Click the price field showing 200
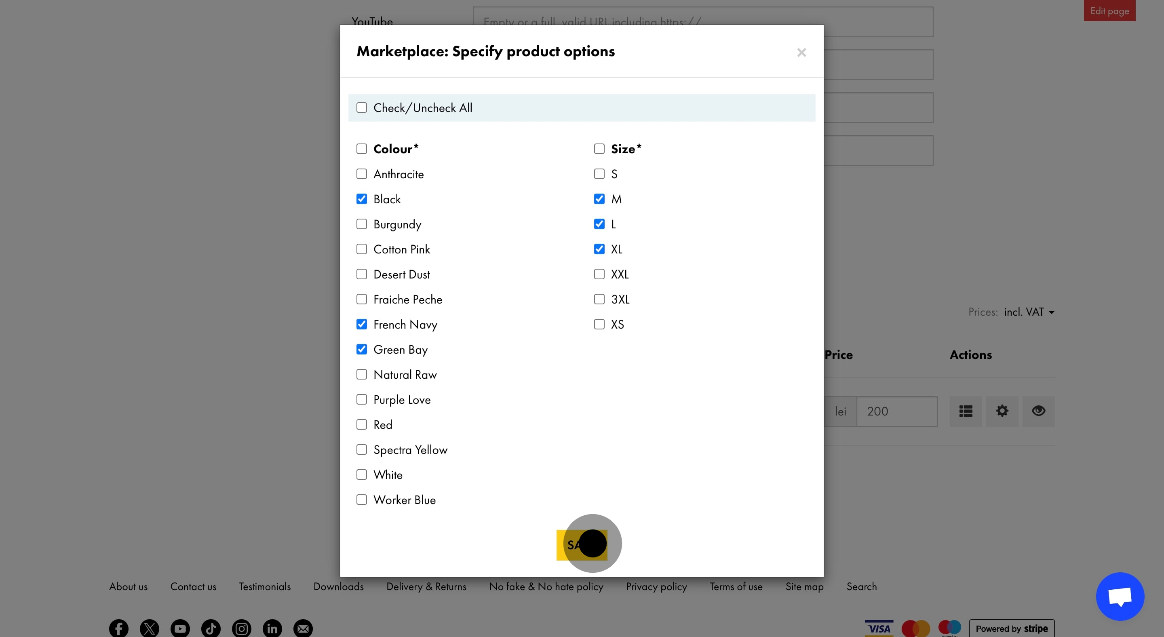 coord(896,411)
